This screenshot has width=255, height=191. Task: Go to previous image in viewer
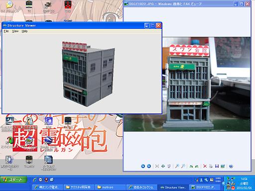point(143,166)
